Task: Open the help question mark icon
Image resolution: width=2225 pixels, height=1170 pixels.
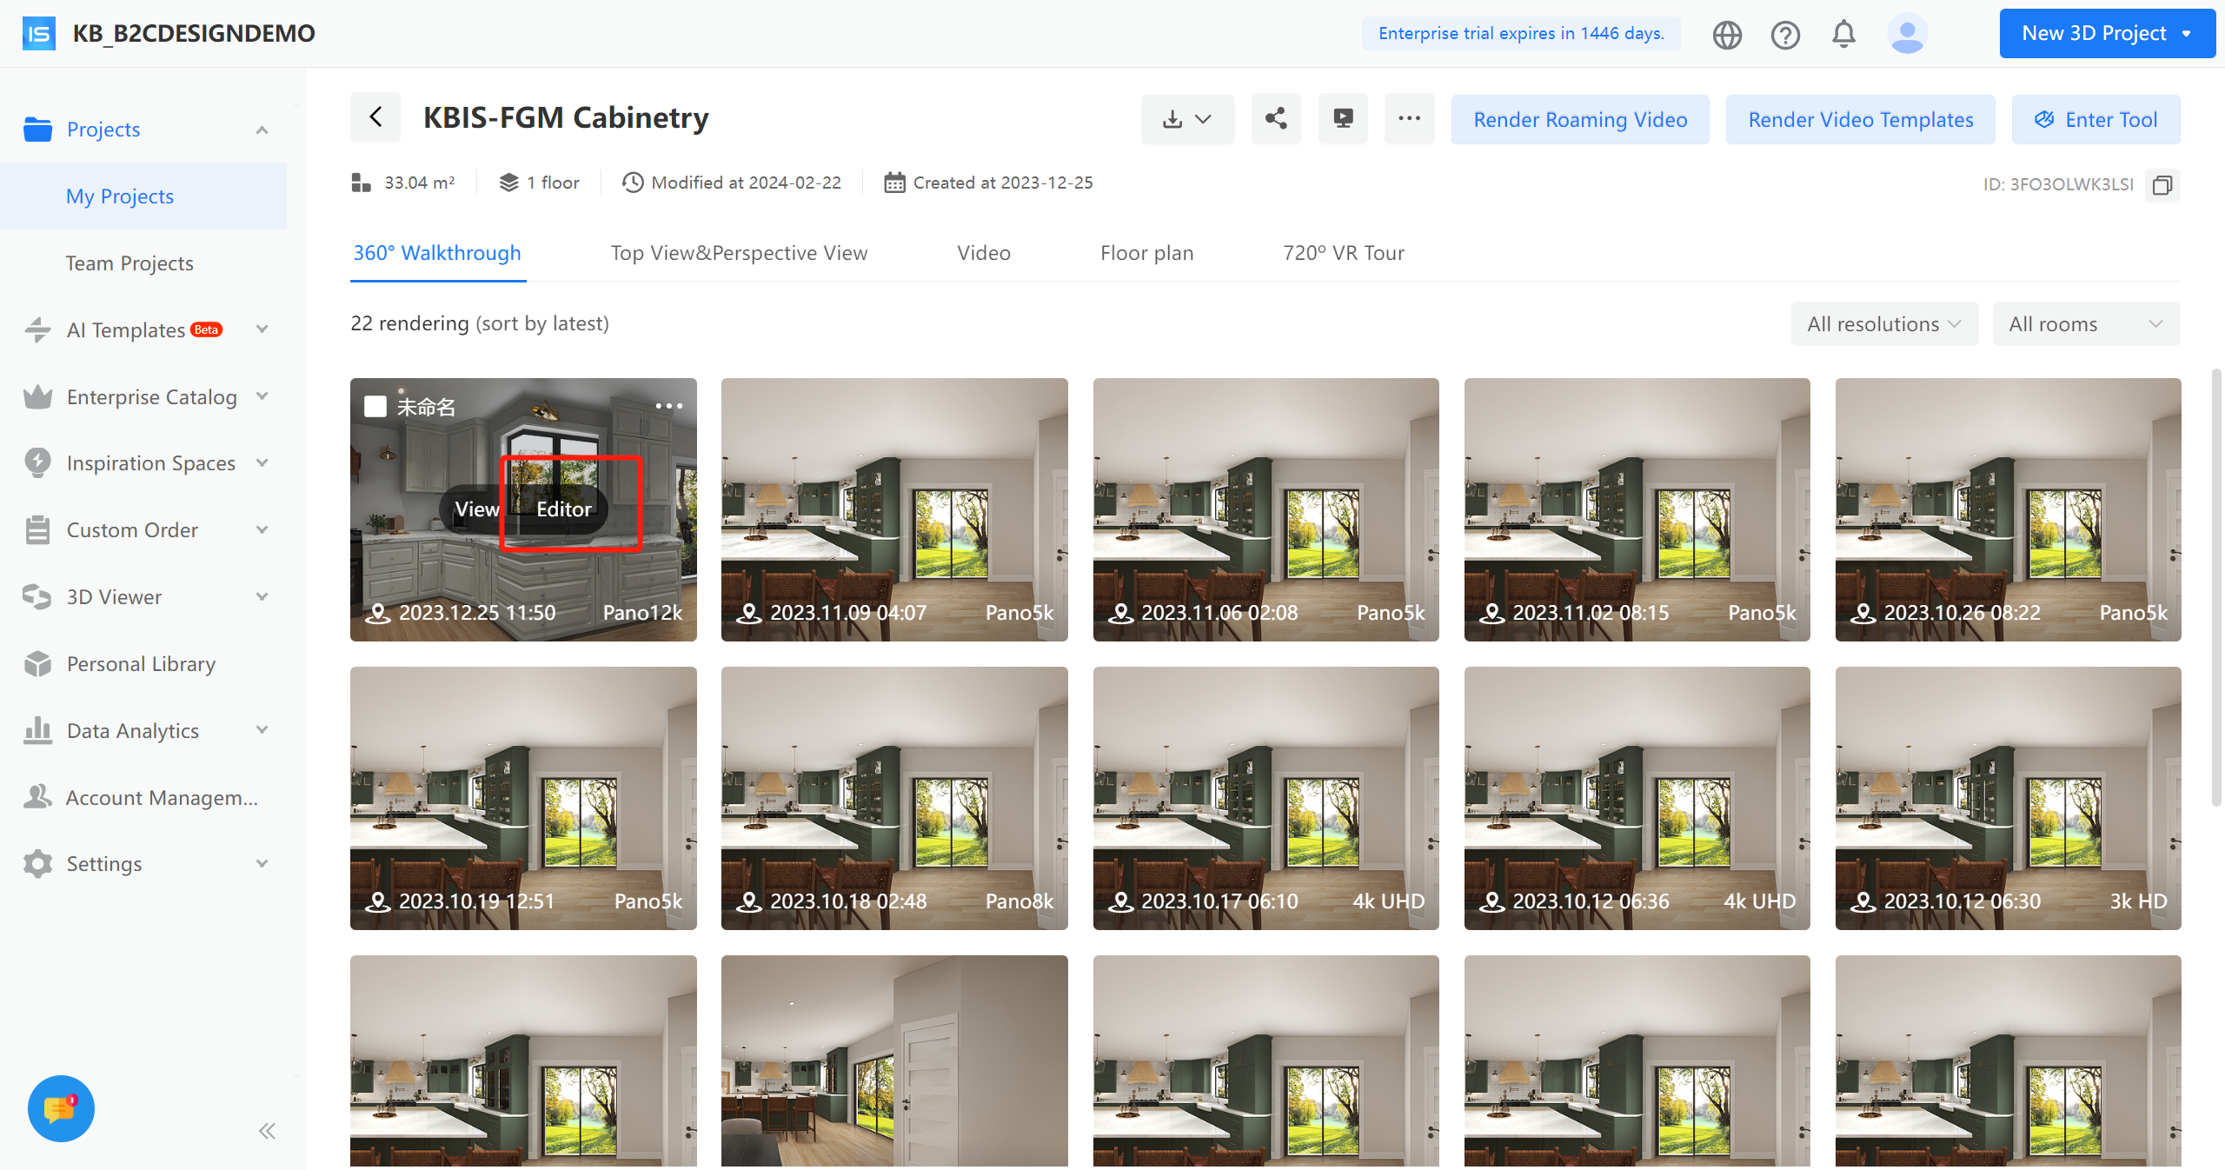Action: [1785, 35]
